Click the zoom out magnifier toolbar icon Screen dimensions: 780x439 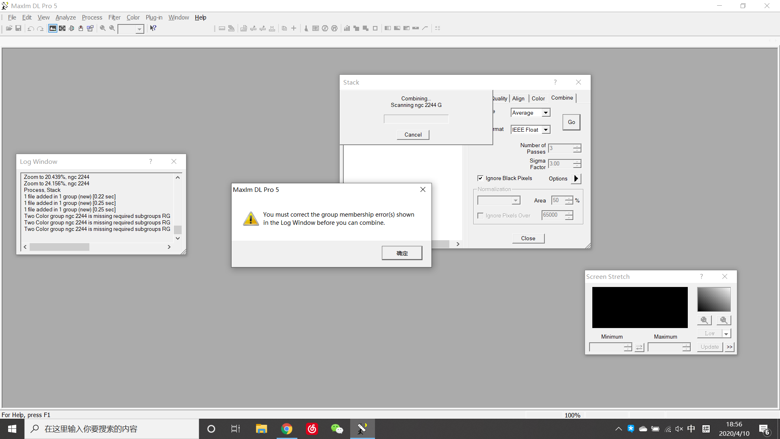[x=112, y=28]
